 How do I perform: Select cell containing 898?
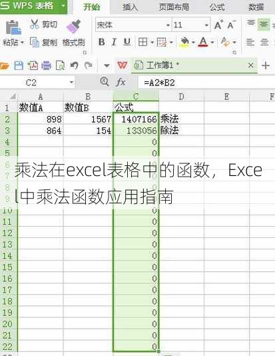(x=41, y=119)
